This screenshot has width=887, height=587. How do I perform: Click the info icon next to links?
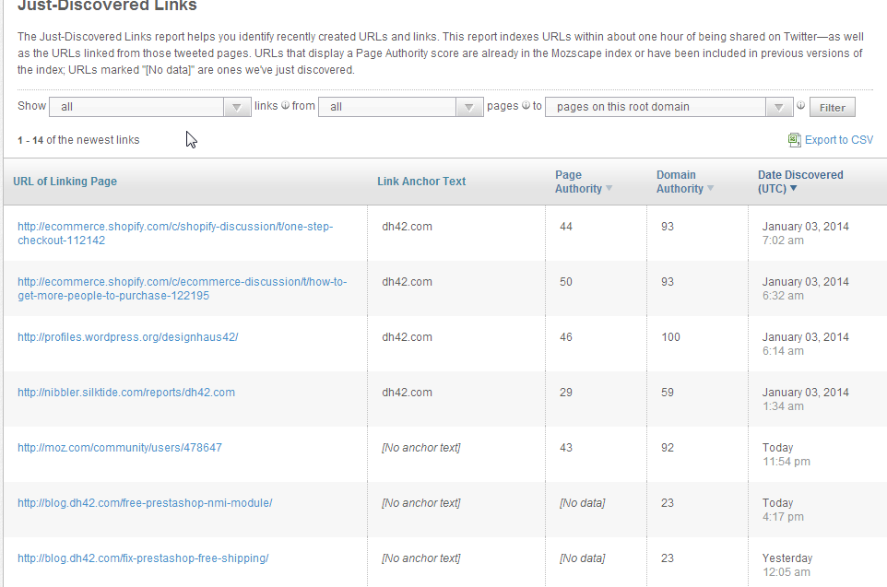(x=285, y=105)
